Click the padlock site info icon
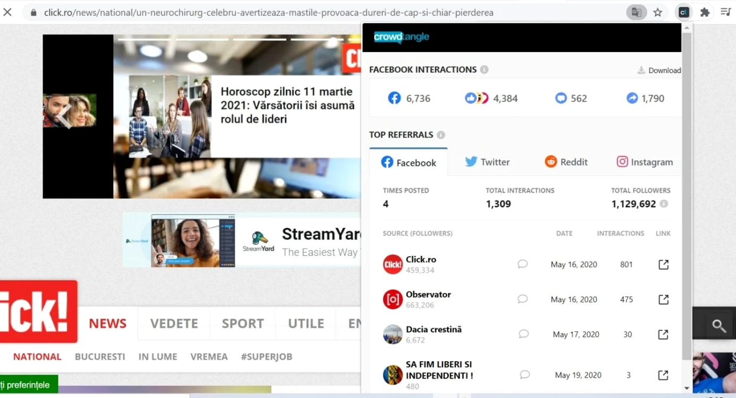 pyautogui.click(x=34, y=12)
